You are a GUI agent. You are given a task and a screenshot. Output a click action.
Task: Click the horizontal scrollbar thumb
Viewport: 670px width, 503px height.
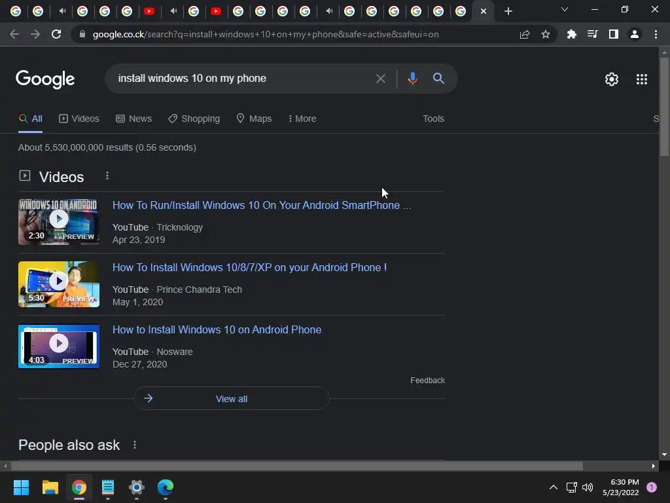coord(296,466)
